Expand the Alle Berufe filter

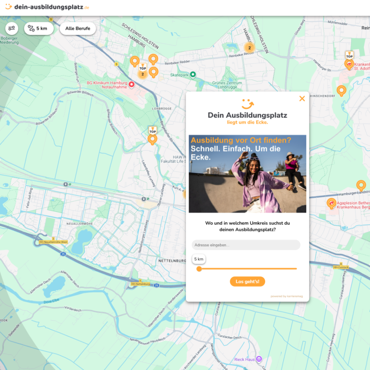(x=78, y=29)
